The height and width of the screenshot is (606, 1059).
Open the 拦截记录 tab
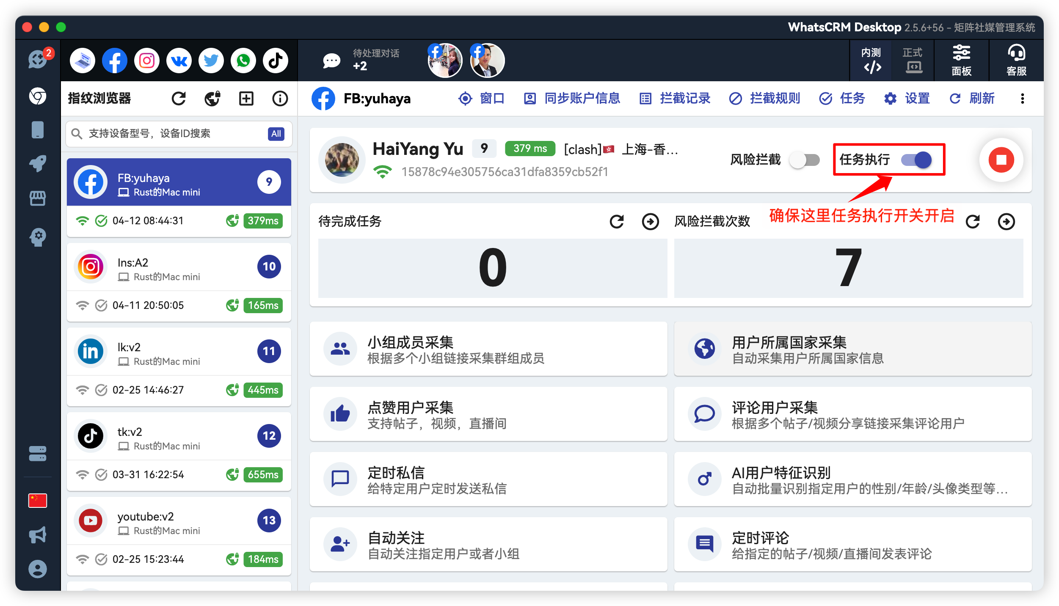tap(675, 99)
